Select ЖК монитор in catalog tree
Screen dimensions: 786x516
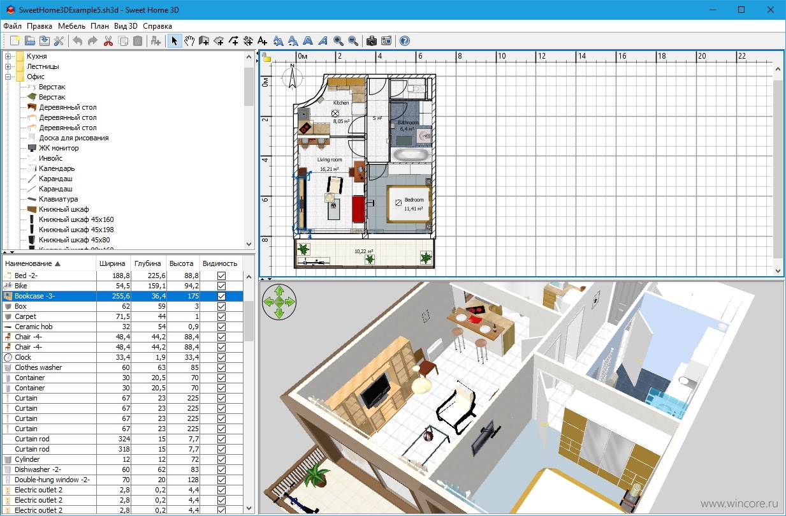[59, 148]
